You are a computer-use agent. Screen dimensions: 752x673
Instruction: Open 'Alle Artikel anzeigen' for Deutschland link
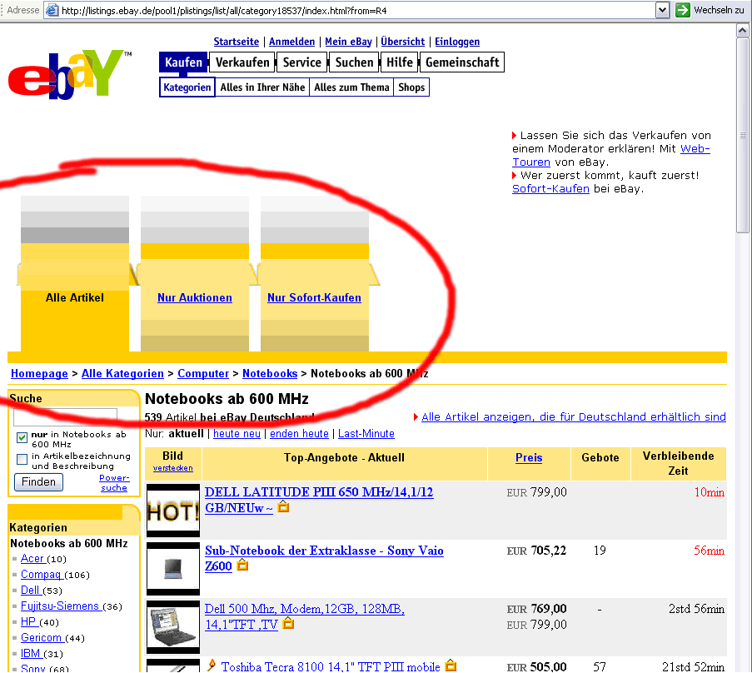574,416
